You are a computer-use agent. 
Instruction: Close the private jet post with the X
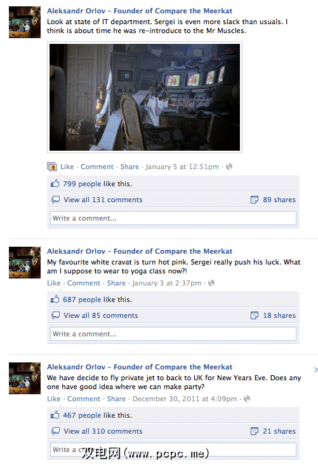click(315, 370)
